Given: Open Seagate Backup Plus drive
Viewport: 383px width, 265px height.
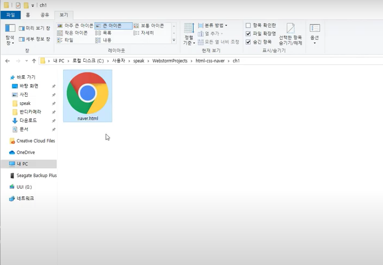Looking at the screenshot, I should (33, 176).
